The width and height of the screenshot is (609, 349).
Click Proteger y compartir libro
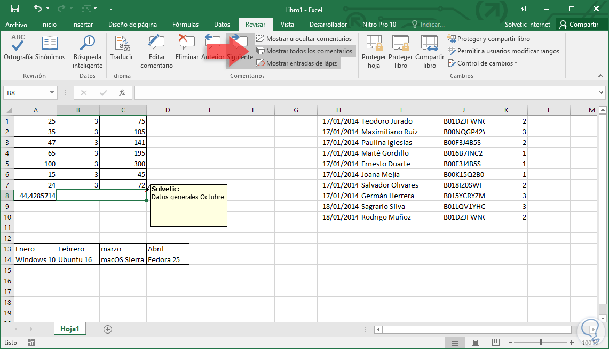click(x=488, y=39)
